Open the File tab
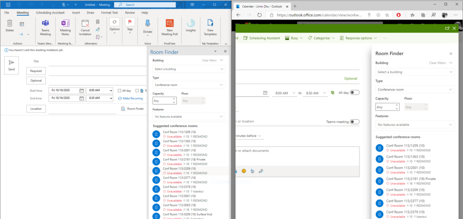The width and height of the screenshot is (463, 219). point(7,13)
